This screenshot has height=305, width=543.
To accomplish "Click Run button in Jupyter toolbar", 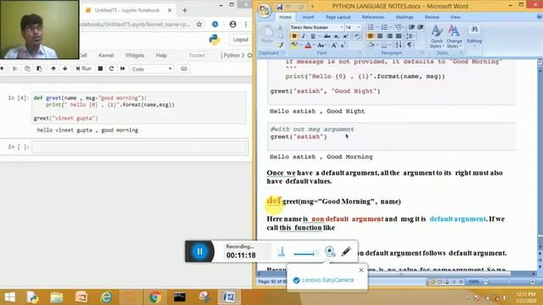I will (83, 69).
